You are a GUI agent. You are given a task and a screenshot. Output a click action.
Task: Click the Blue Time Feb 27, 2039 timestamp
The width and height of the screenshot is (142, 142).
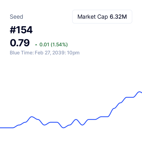pos(45,53)
